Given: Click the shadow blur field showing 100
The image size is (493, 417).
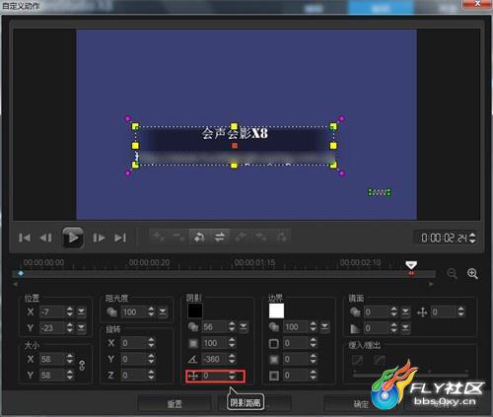Looking at the screenshot, I should 215,343.
